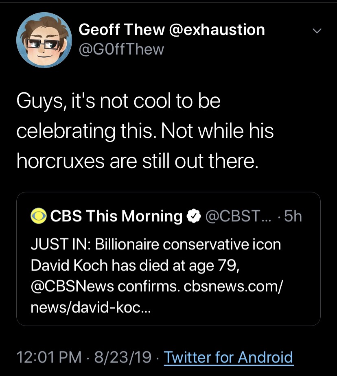Open Geoff Thew's profile avatar
The width and height of the screenshot is (337, 376).
click(x=44, y=40)
